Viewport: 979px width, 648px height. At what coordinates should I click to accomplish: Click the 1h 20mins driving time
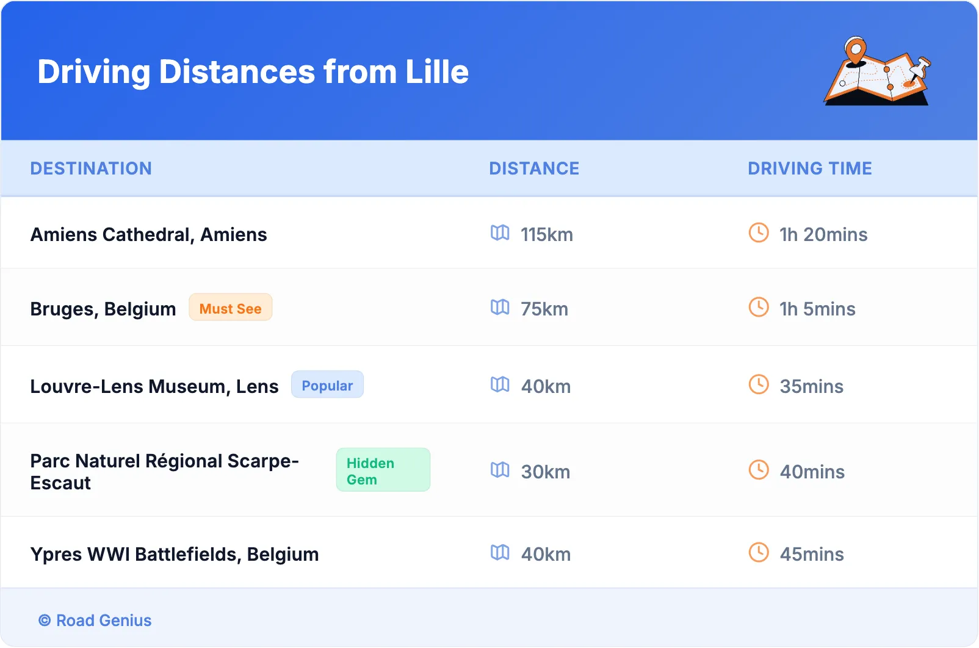(x=823, y=235)
